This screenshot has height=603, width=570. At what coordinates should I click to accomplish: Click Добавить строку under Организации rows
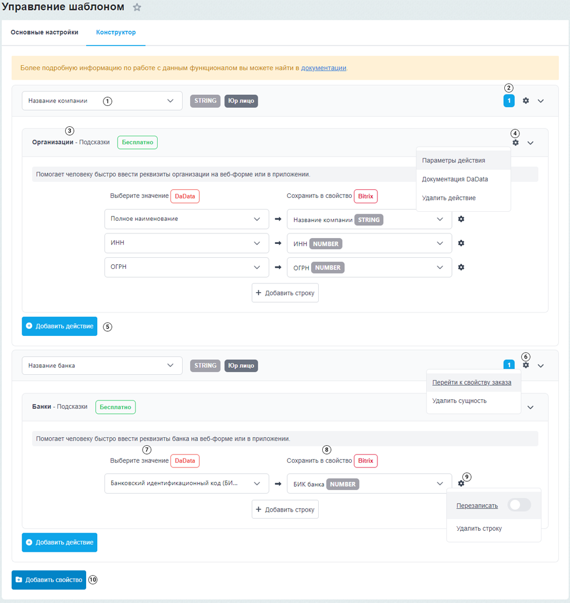(285, 293)
